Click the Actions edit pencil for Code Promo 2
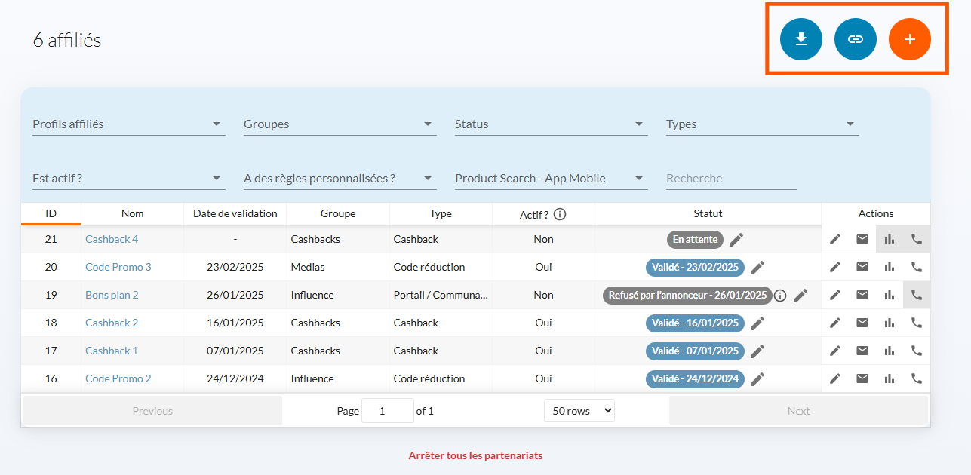Screen dimensions: 971x475 (x=835, y=378)
